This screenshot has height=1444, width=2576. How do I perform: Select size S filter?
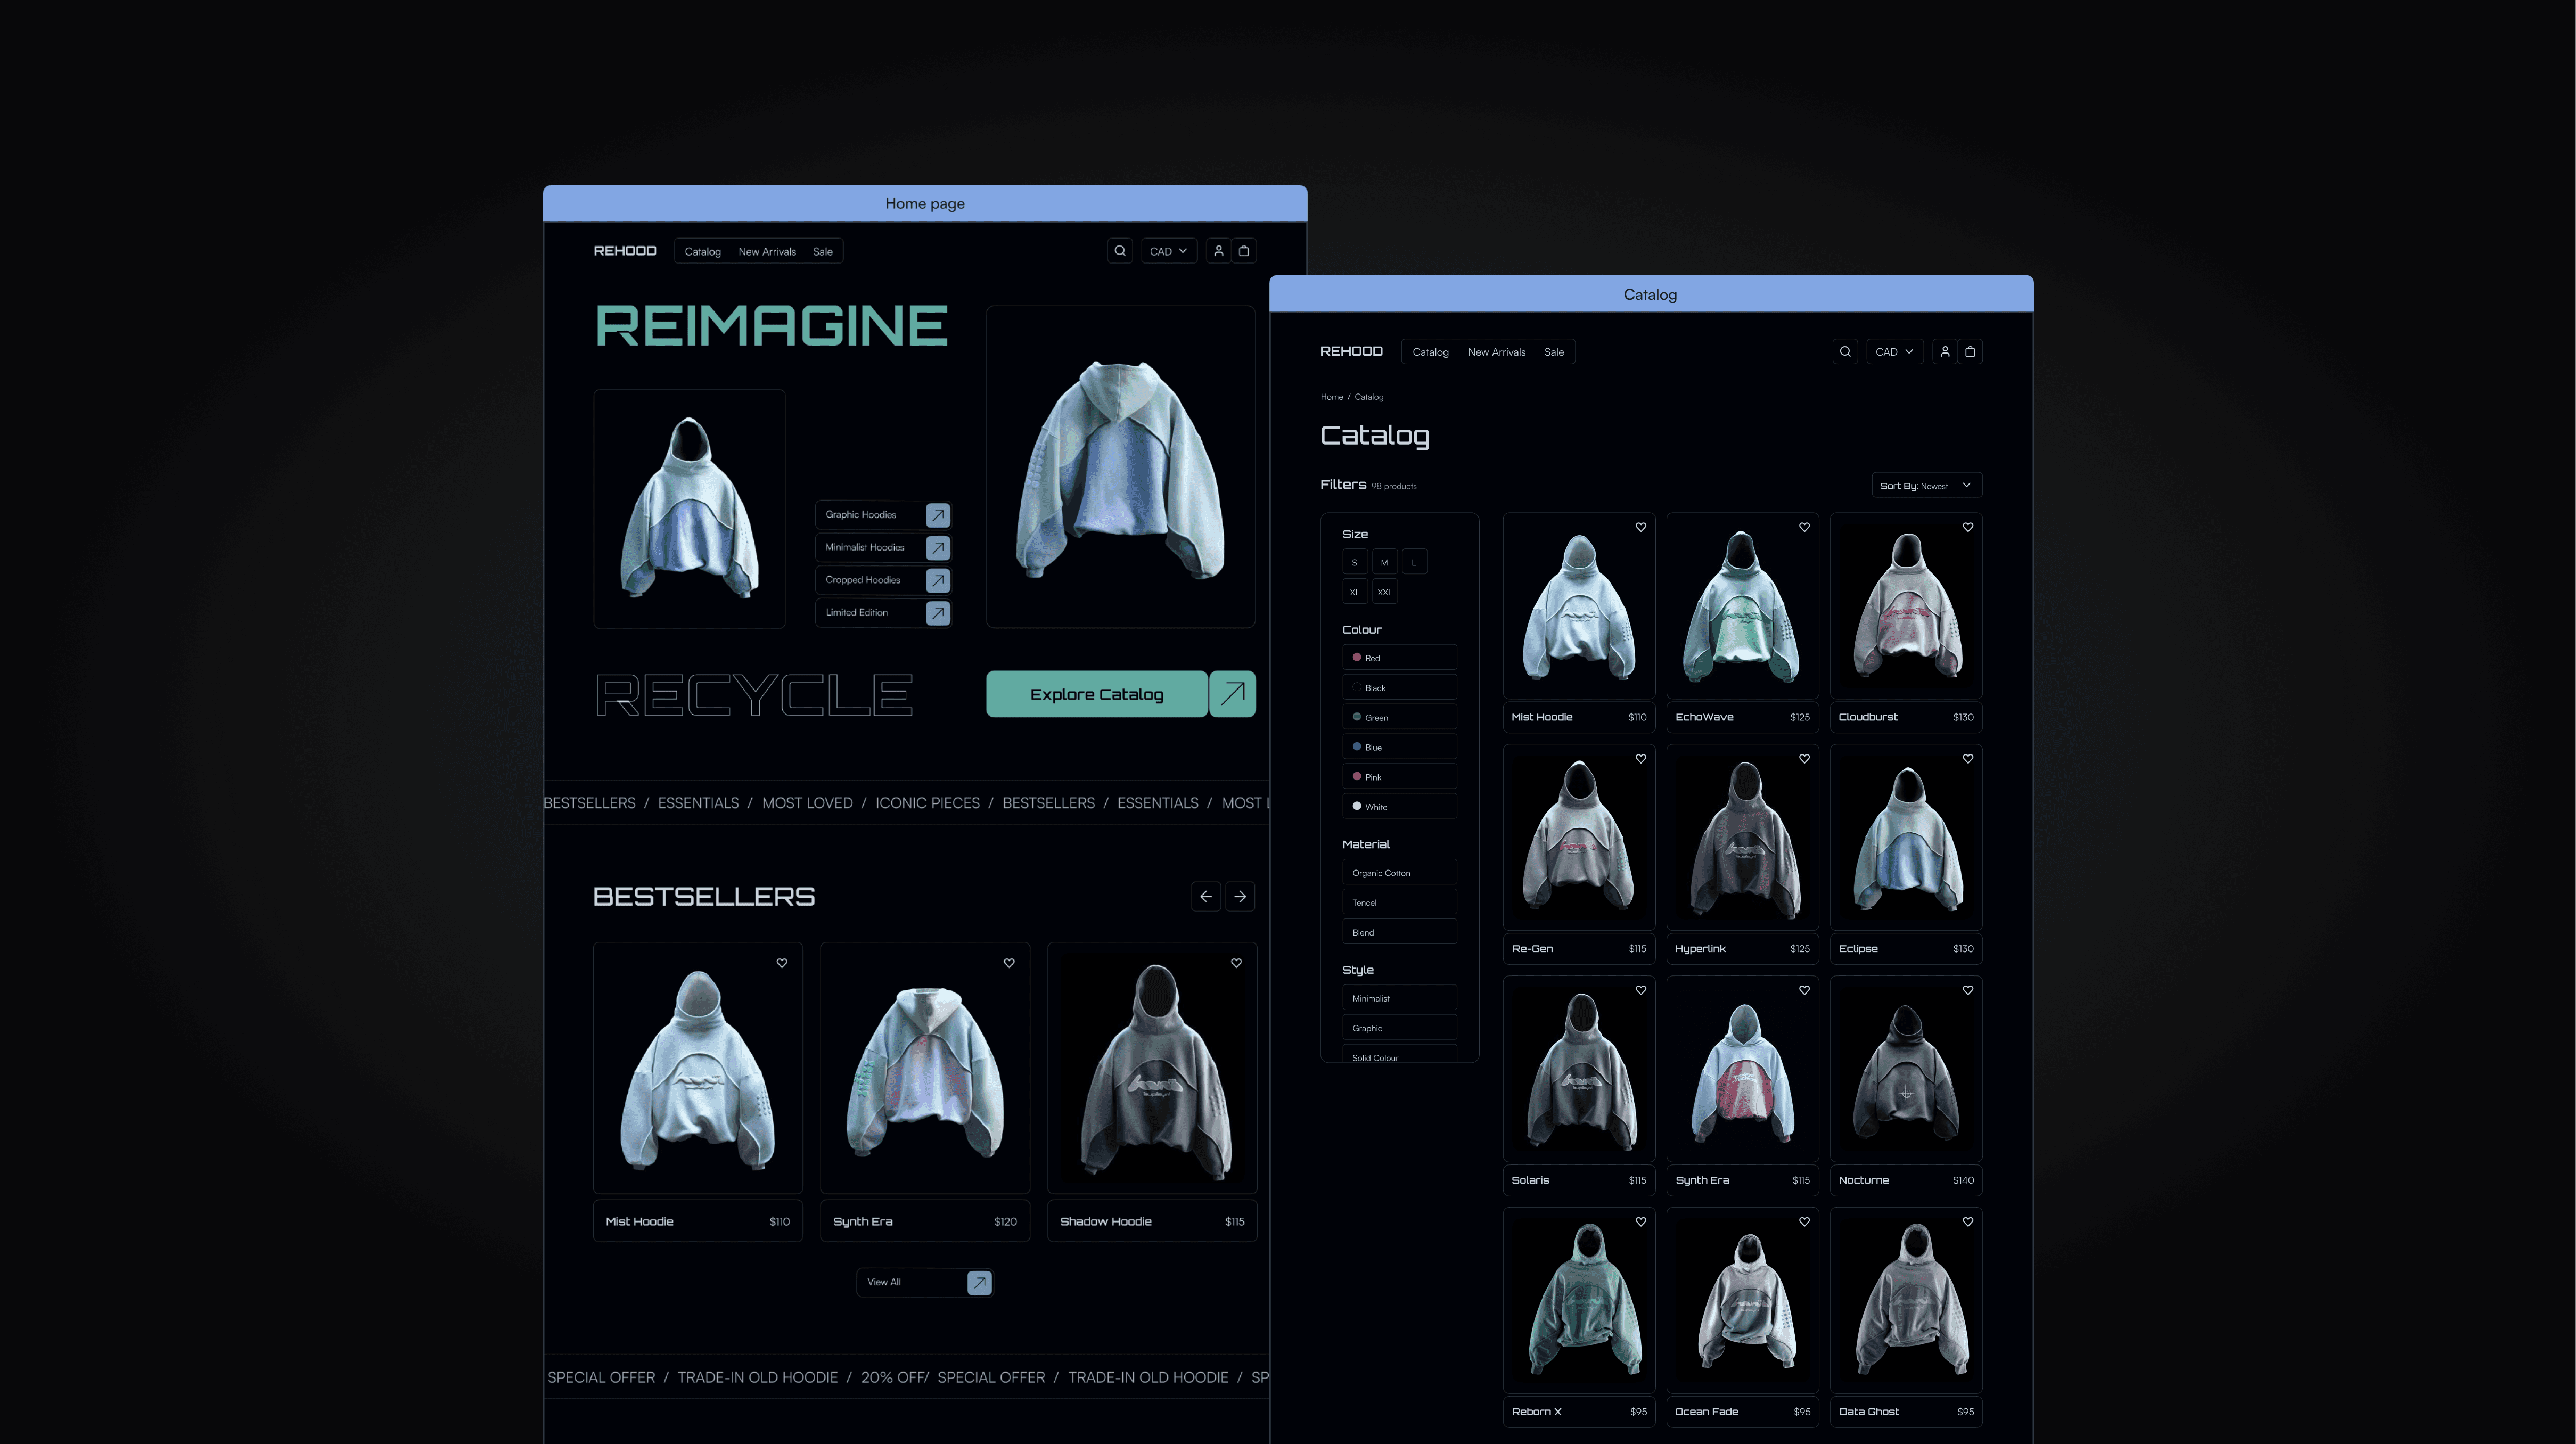tap(1355, 563)
